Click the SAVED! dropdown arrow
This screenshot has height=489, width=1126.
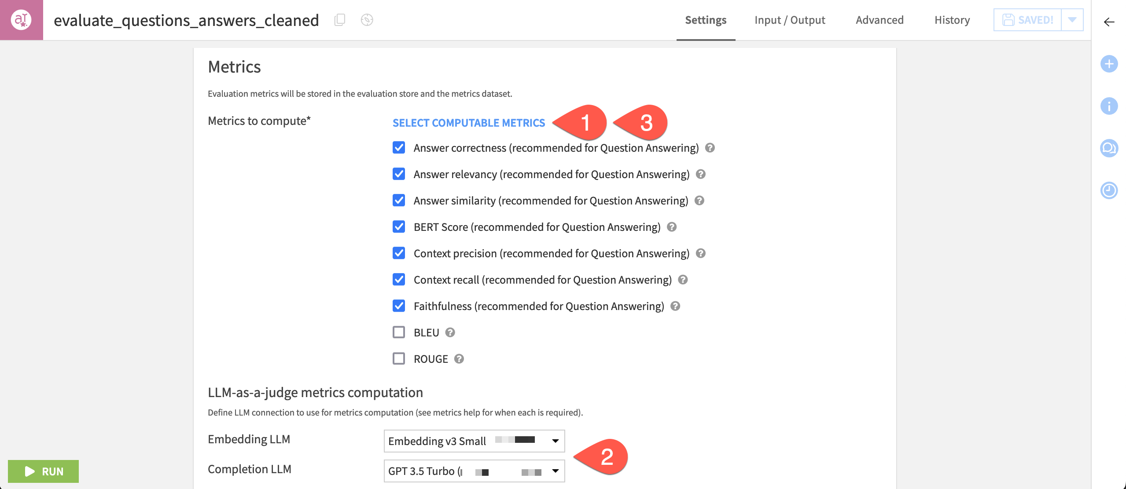(x=1075, y=19)
